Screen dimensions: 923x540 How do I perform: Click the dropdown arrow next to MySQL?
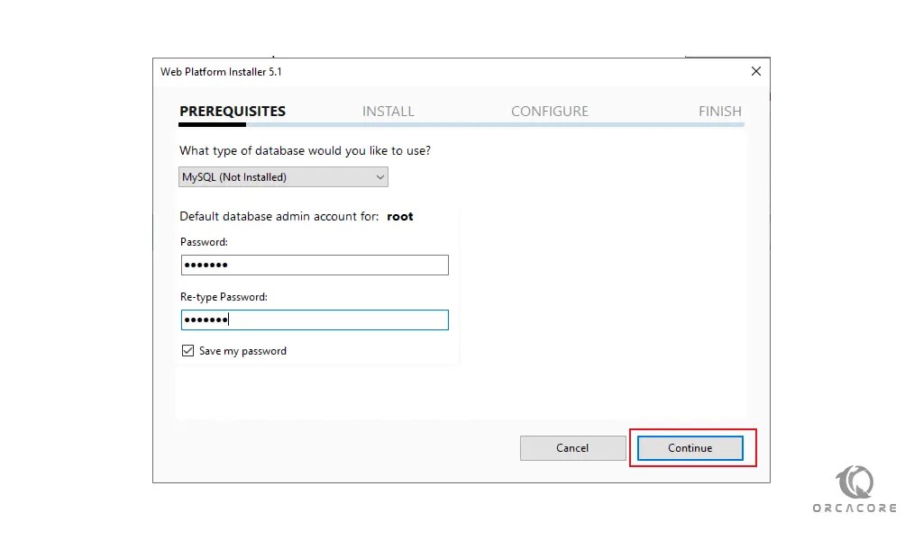tap(379, 176)
